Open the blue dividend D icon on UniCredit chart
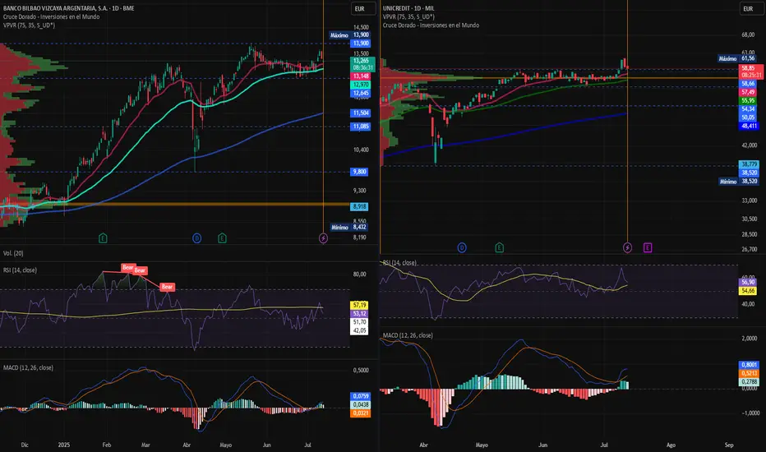The width and height of the screenshot is (766, 452). point(462,247)
